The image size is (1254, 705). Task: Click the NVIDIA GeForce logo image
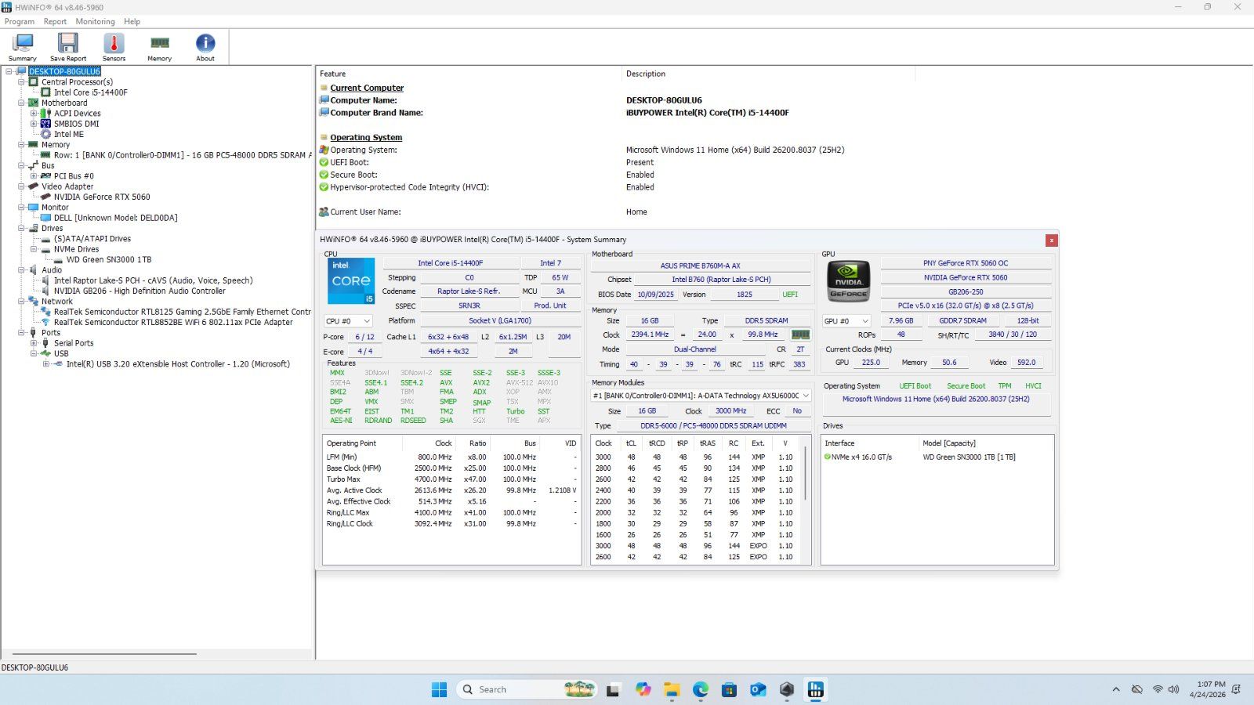[x=849, y=281]
